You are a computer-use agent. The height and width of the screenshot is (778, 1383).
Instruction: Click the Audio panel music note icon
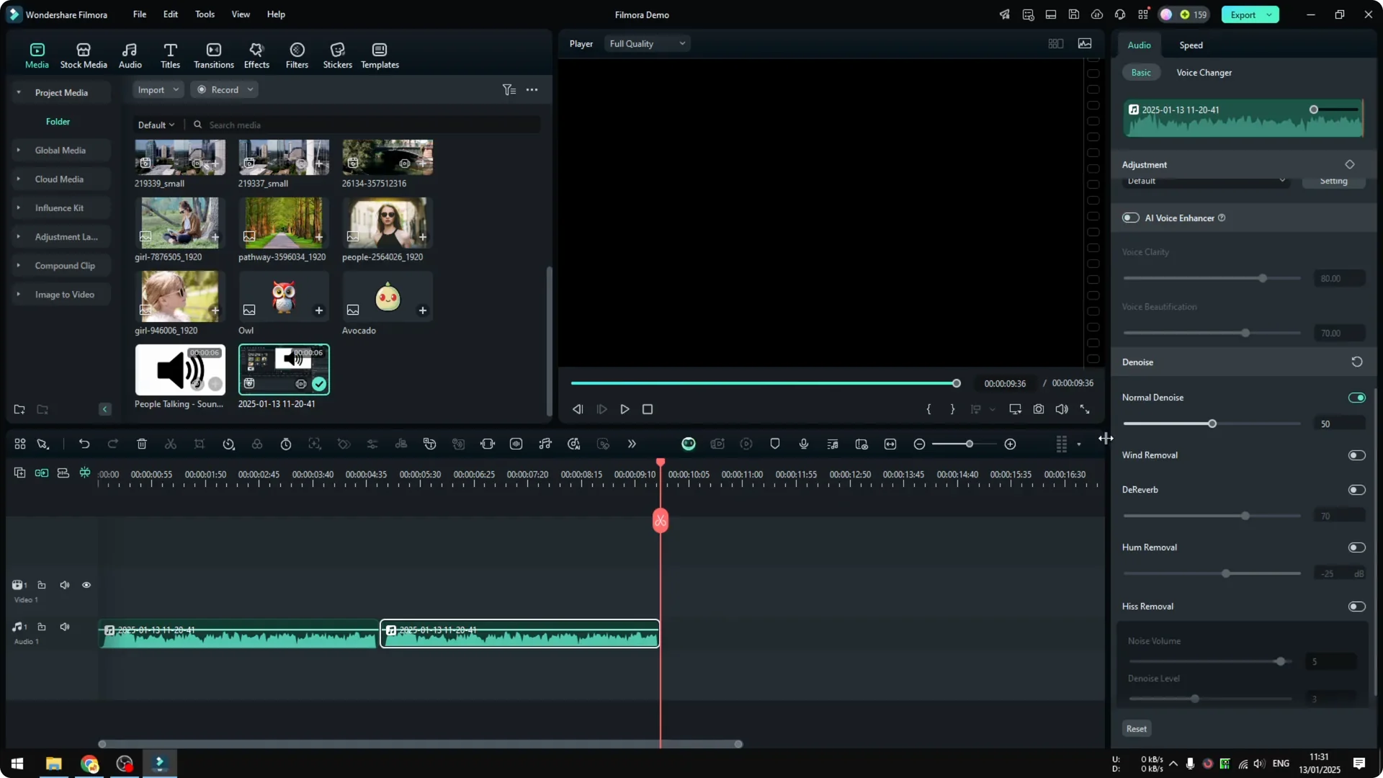(130, 55)
